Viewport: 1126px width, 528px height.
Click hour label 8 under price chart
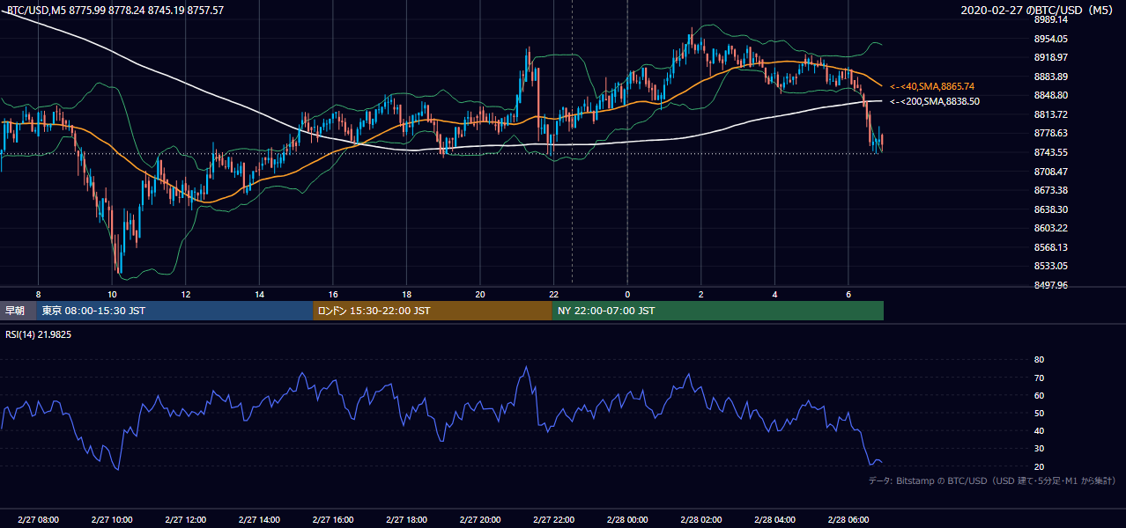point(38,294)
